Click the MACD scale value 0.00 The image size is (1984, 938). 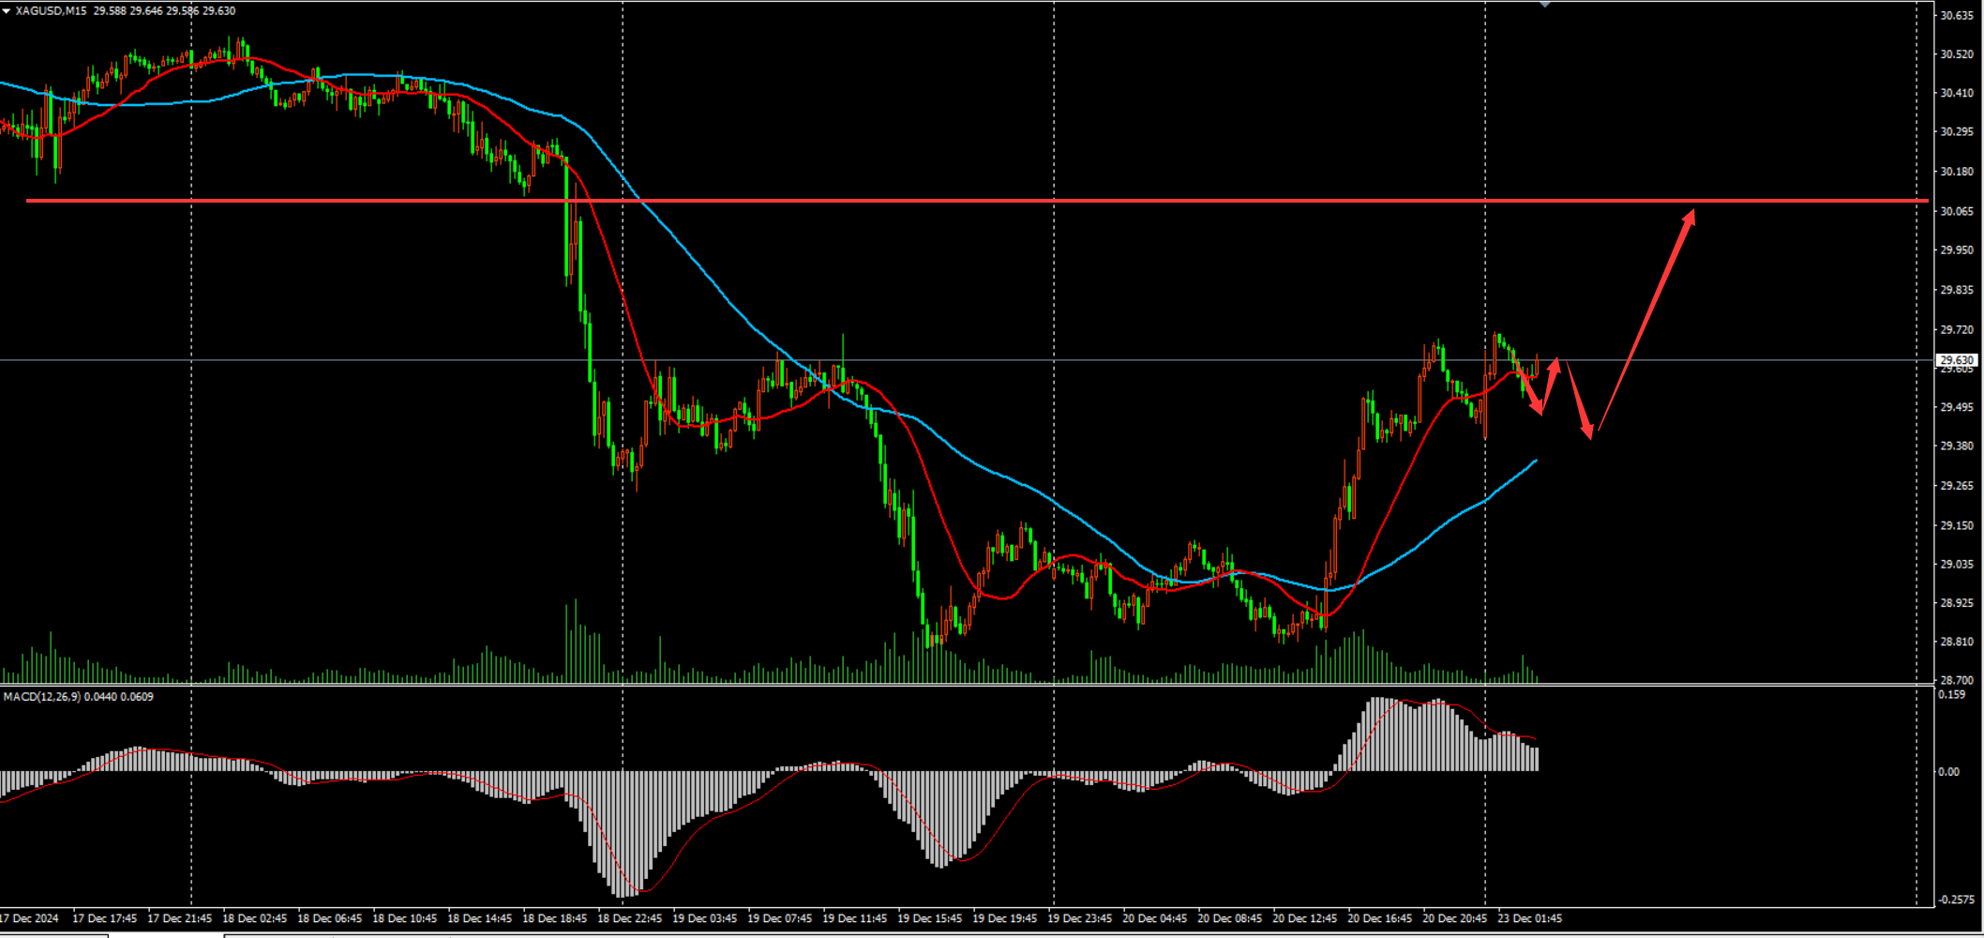coord(1948,772)
